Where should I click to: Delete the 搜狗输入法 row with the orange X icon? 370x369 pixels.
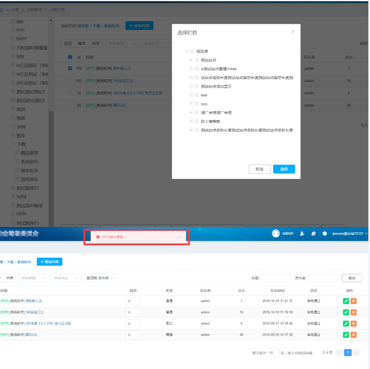coord(353,301)
